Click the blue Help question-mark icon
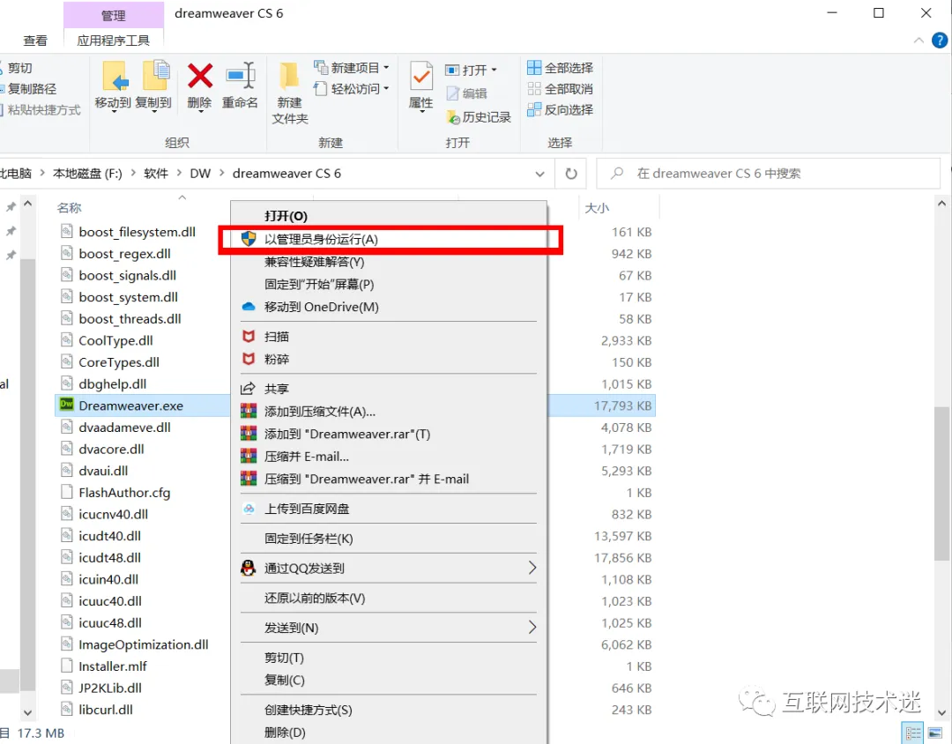The width and height of the screenshot is (952, 744). [940, 41]
